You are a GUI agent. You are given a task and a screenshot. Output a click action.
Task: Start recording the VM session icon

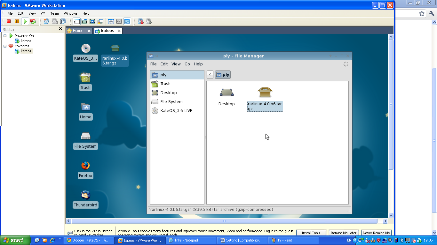[x=141, y=21]
